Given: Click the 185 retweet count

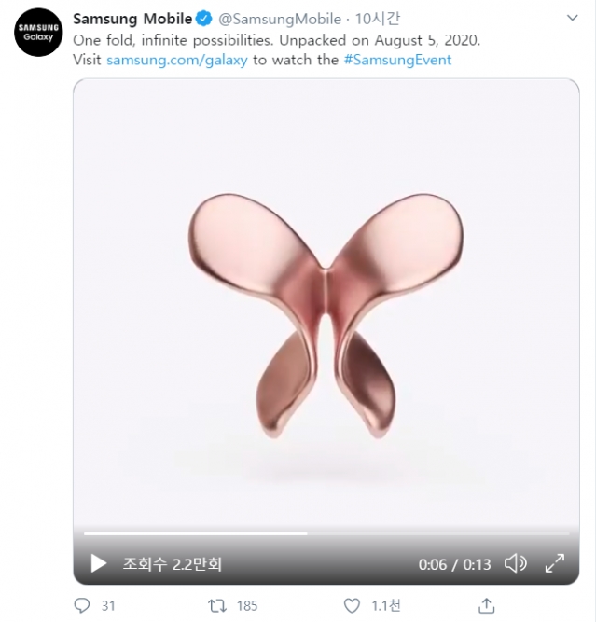Looking at the screenshot, I should tap(247, 606).
